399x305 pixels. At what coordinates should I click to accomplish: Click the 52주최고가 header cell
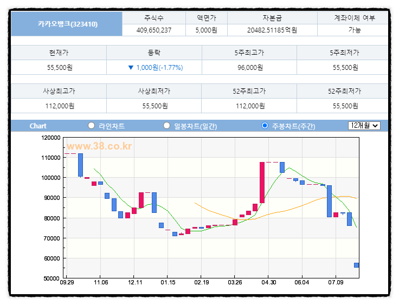[x=249, y=91]
